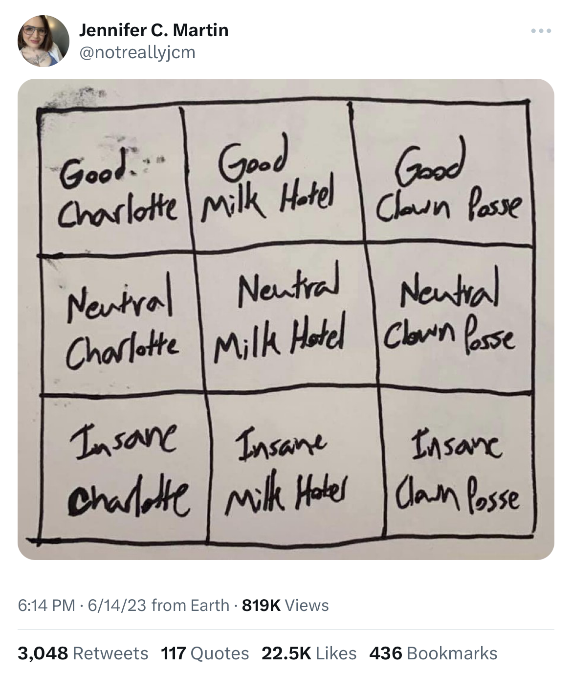The width and height of the screenshot is (572, 675).
Task: Click the Jennifer C. Martin display name
Action: click(154, 30)
